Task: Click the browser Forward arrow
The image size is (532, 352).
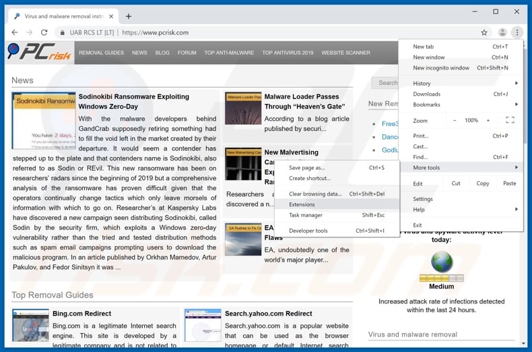Action: click(x=30, y=32)
